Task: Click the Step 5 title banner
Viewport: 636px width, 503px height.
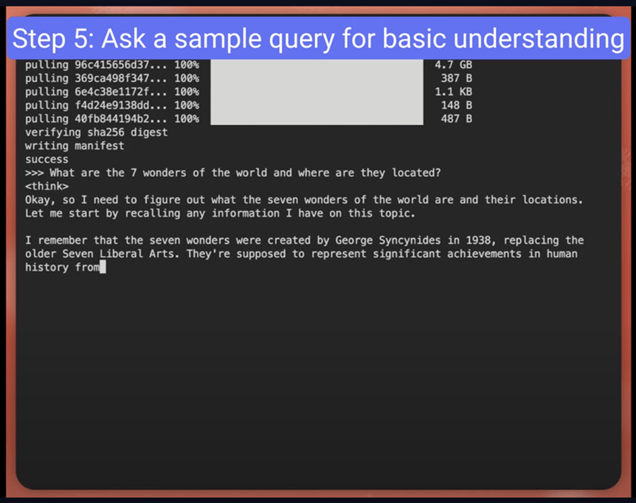Action: click(318, 38)
